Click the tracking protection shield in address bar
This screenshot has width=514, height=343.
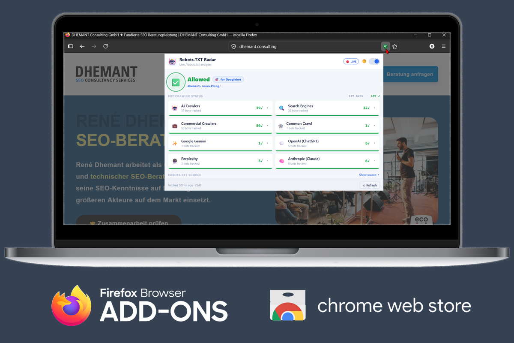(233, 46)
